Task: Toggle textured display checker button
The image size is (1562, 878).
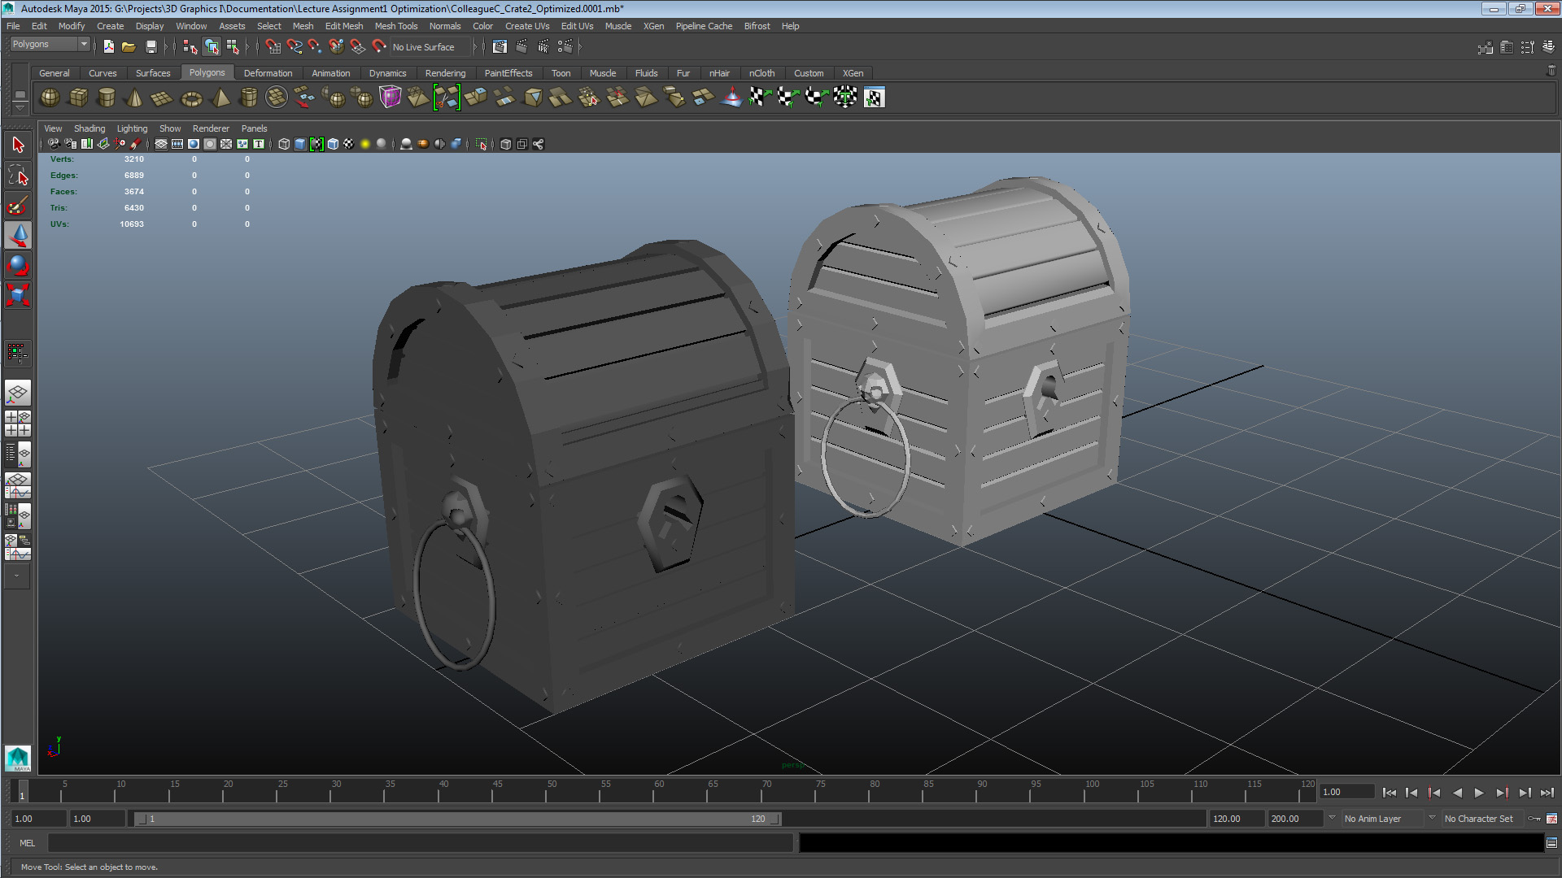Action: [349, 144]
